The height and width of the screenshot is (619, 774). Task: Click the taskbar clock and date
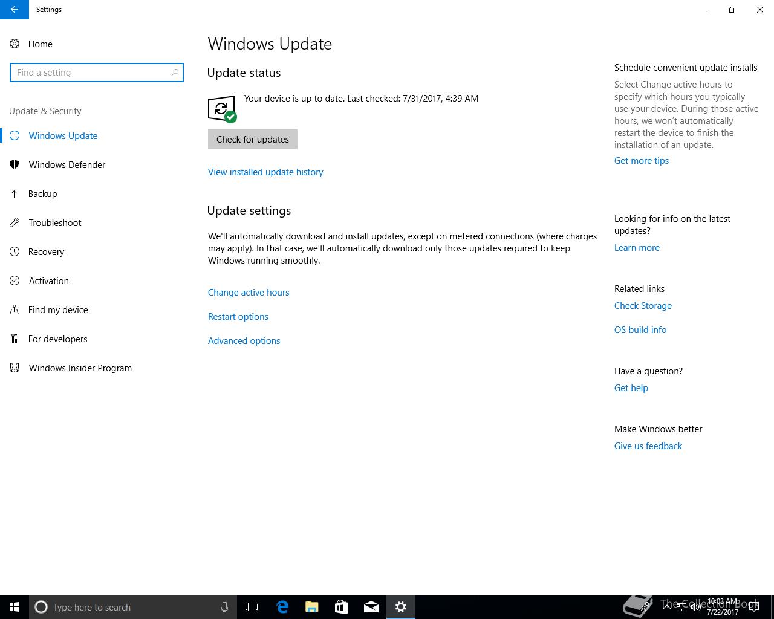click(723, 607)
